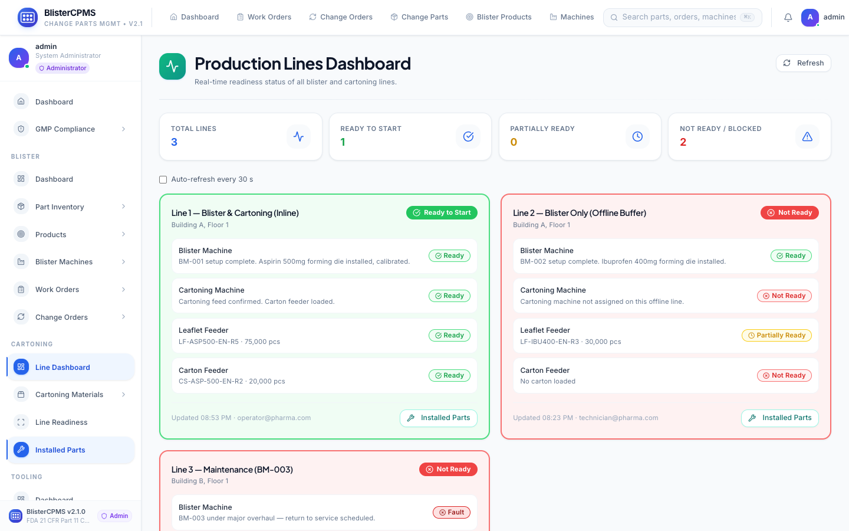Select Line Readiness in sidebar
The image size is (849, 531).
tap(71, 422)
